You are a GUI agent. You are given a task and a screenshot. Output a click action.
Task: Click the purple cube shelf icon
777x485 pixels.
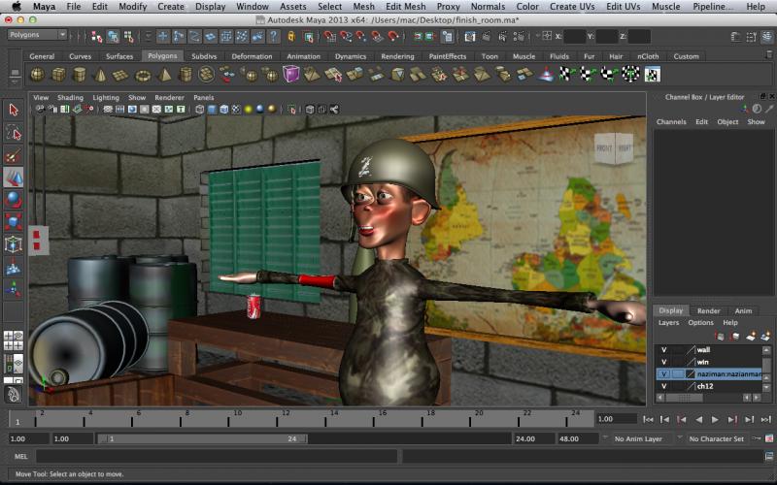[291, 75]
